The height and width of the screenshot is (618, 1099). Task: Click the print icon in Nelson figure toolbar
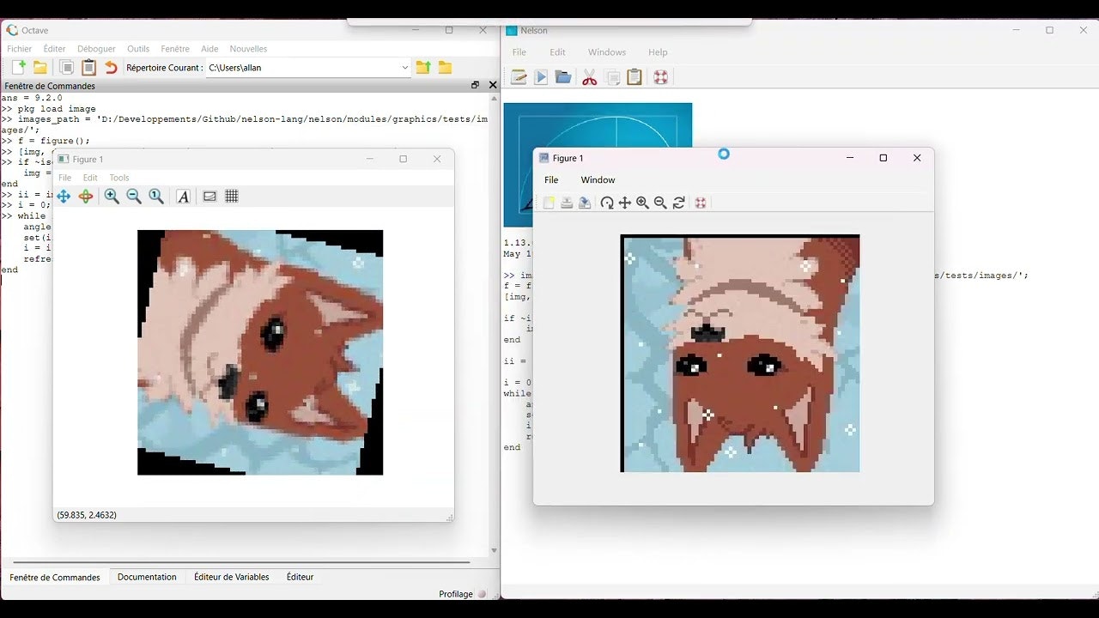pos(567,203)
